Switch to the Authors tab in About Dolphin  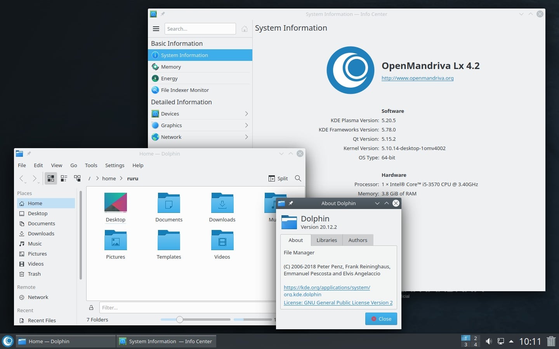pyautogui.click(x=358, y=240)
